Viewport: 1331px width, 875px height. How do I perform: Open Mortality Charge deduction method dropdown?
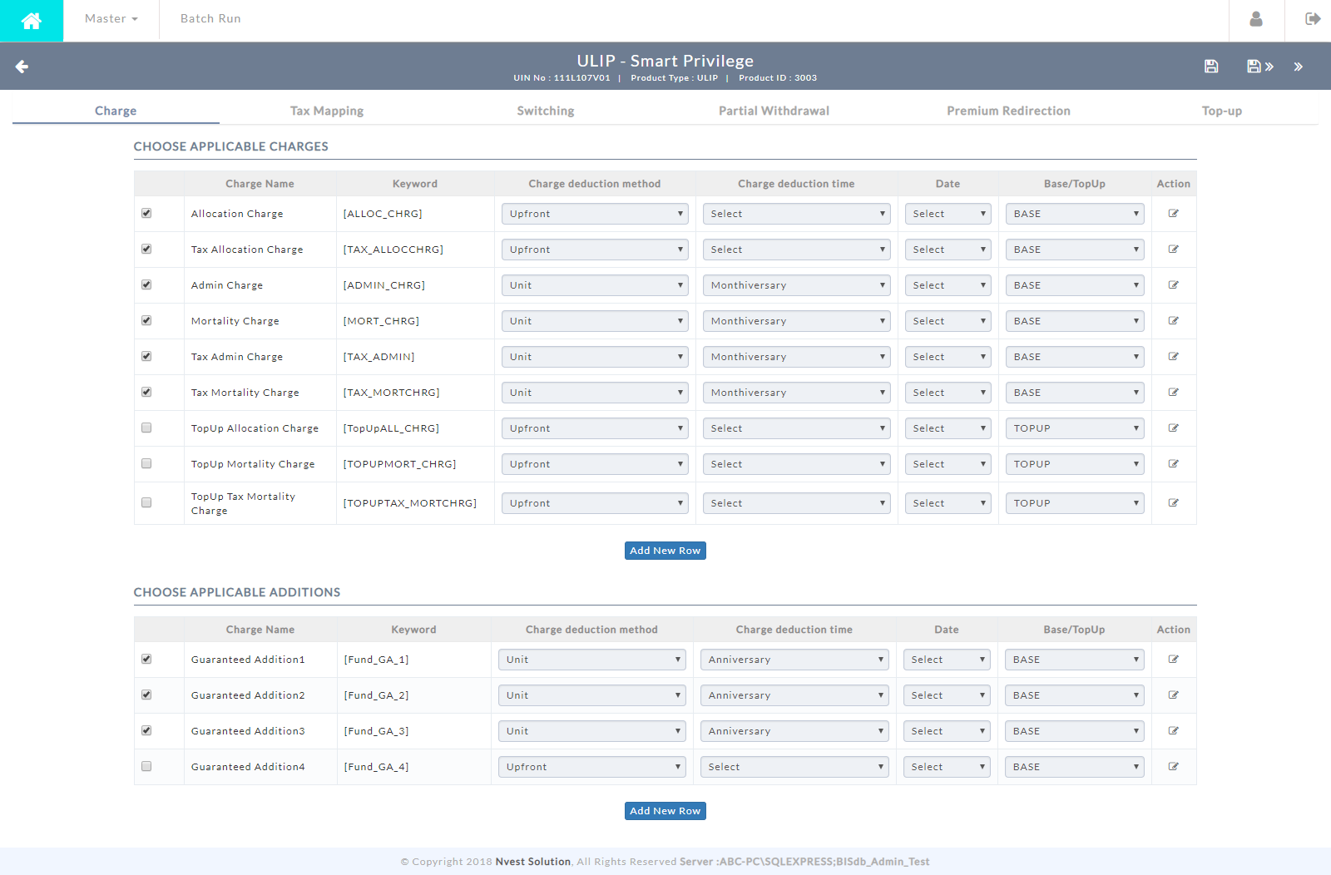[594, 321]
